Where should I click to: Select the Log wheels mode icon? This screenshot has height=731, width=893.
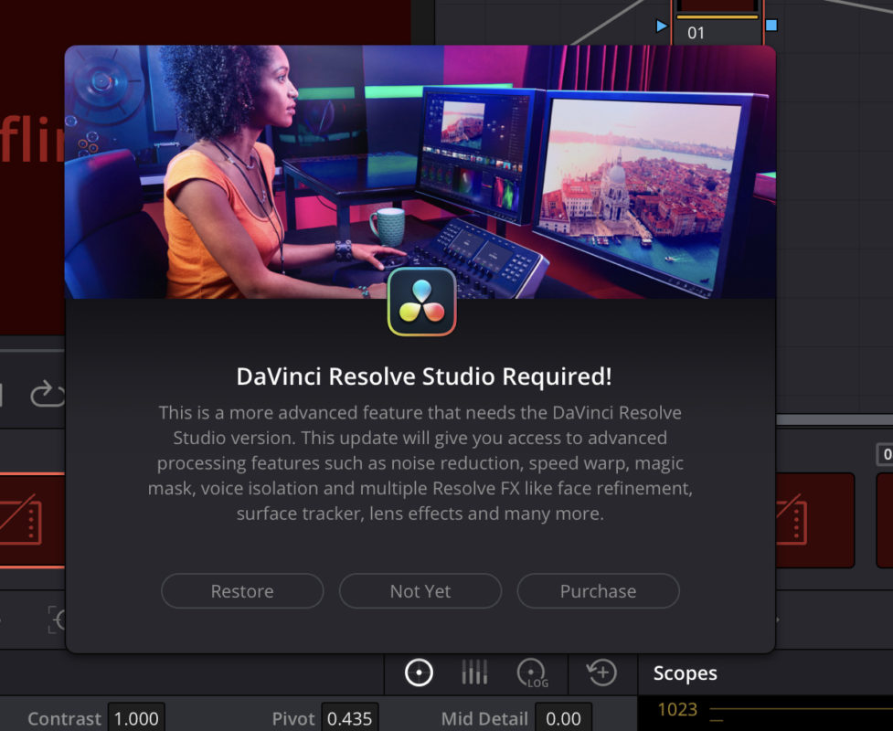(532, 673)
